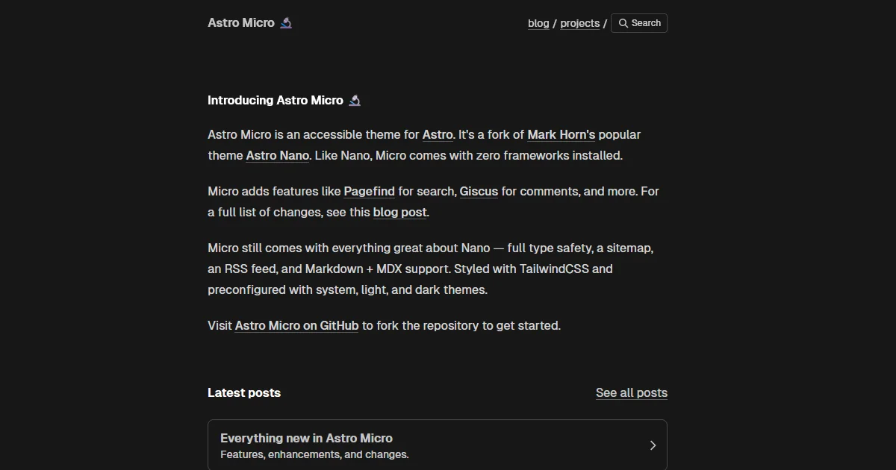Click the magnifying glass icon in the Search button
896x470 pixels.
[623, 23]
